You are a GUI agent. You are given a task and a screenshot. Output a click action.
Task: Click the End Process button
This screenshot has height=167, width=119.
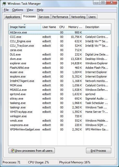tap(98, 151)
